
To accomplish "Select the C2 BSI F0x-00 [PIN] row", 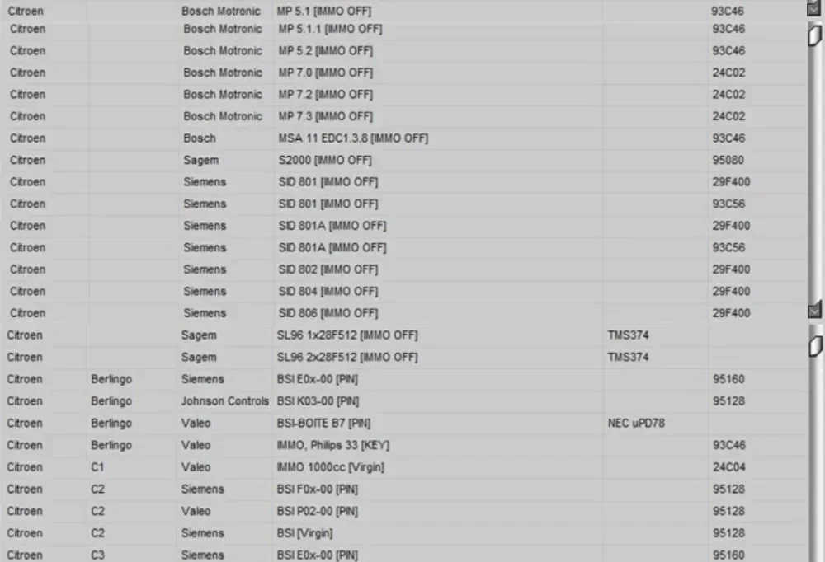I will point(404,489).
